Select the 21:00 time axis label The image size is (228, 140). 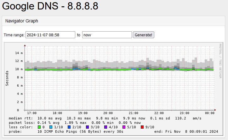pos(134,113)
